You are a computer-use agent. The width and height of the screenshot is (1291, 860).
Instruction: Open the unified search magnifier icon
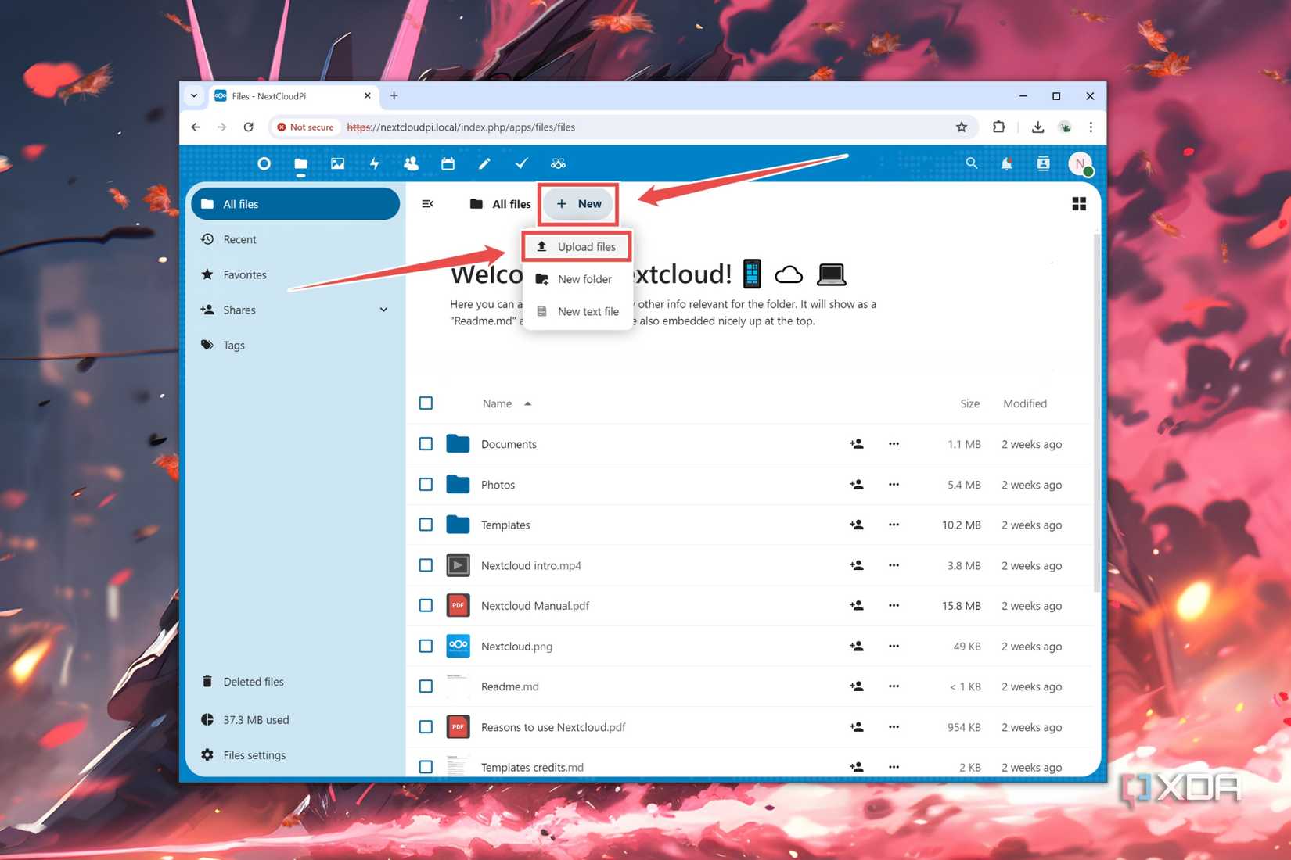971,163
